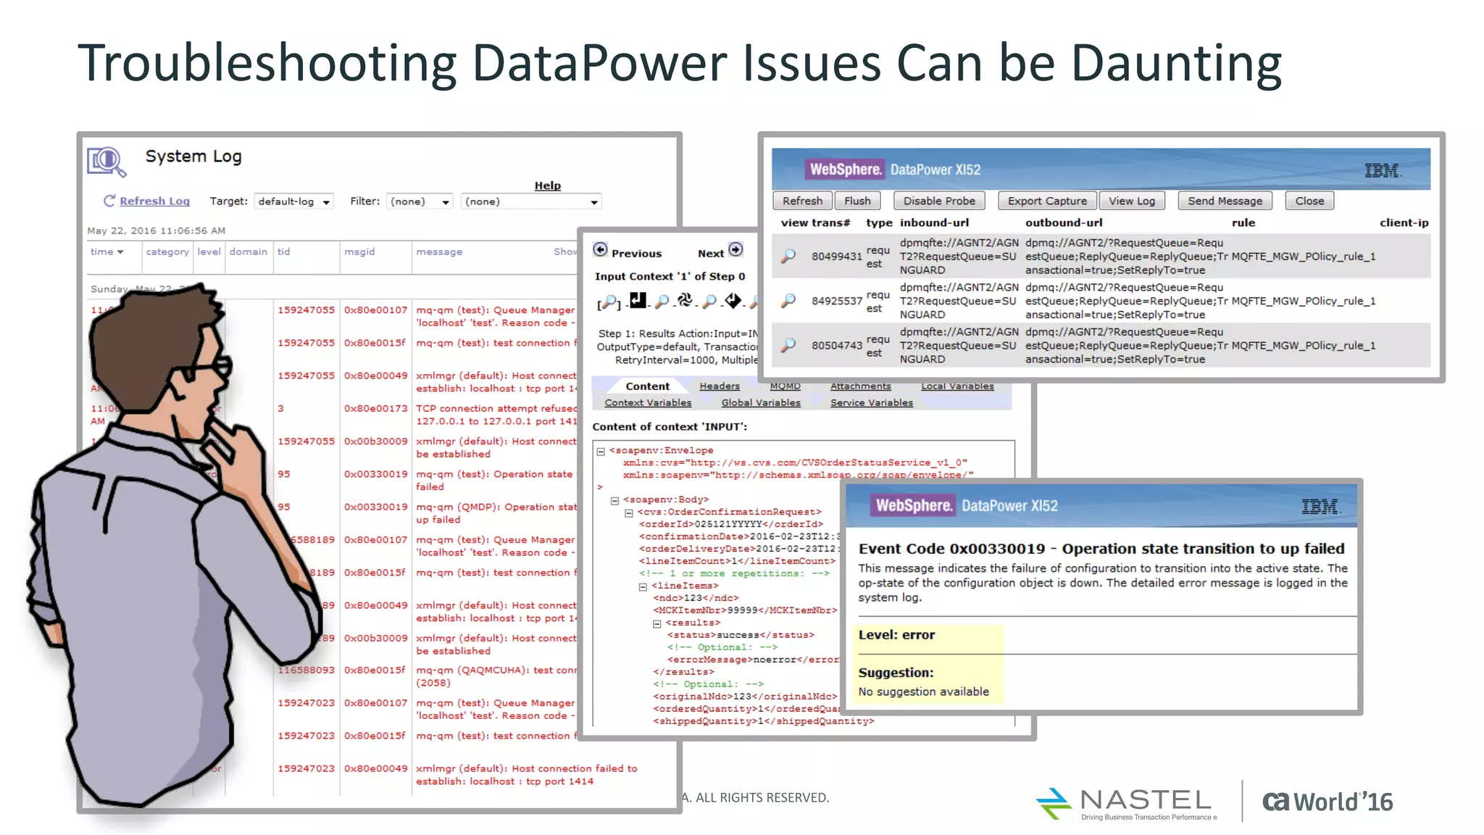Click magnifier after the return-arrow action

(x=662, y=302)
